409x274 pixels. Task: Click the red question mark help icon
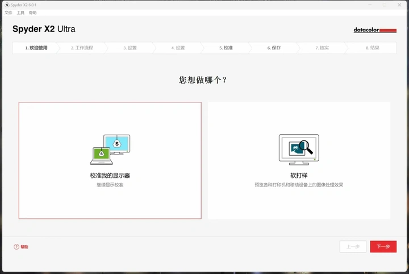point(16,247)
